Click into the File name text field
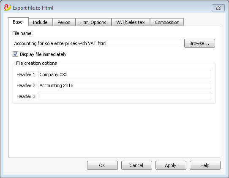Screen dimensions: 229x178 (97, 43)
